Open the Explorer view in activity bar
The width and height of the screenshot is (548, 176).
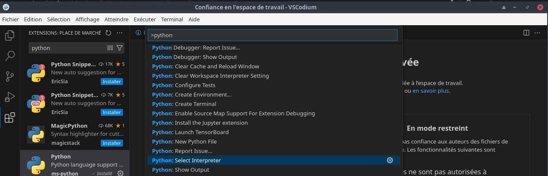9,35
